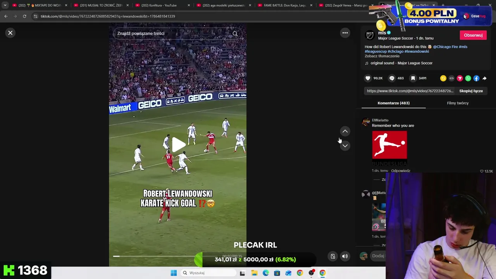
Task: Launch Microsoft Edge from the taskbar
Action: coord(265,273)
